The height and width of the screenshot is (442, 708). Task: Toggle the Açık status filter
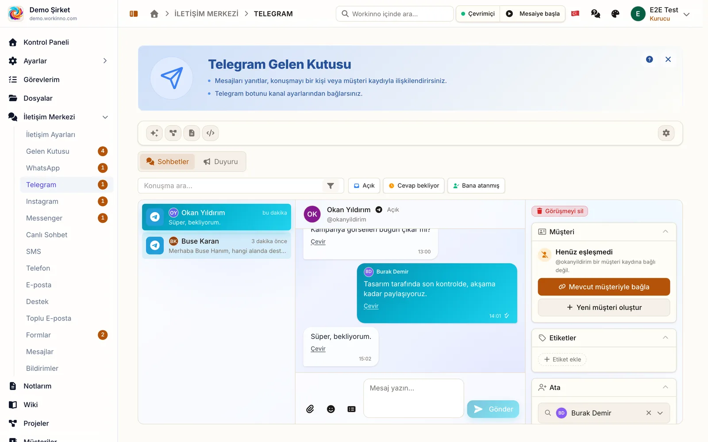click(364, 186)
